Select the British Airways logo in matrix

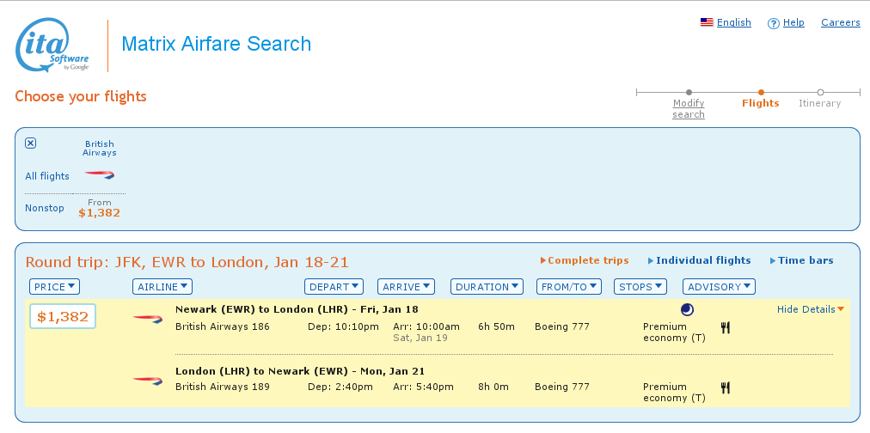coord(99,174)
